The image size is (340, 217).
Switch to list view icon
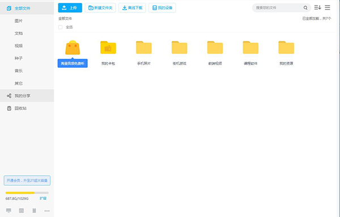click(x=328, y=7)
